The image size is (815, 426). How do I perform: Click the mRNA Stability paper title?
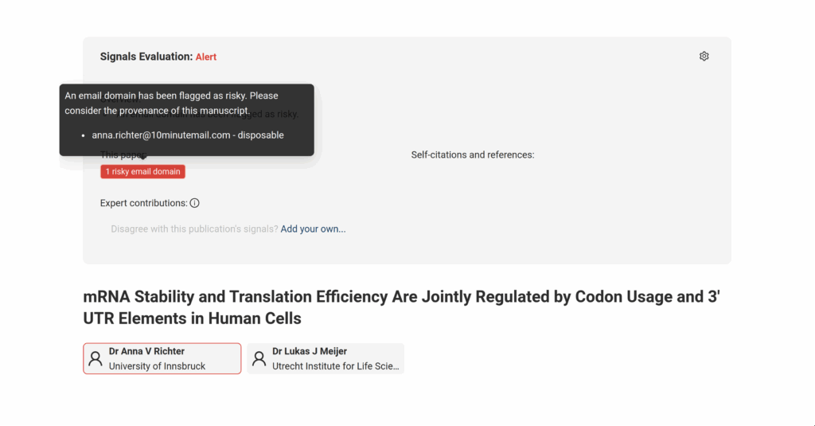[401, 307]
